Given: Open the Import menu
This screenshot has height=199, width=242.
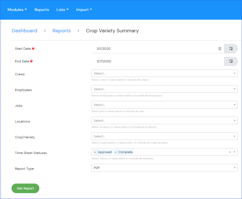Looking at the screenshot, I should 84,10.
